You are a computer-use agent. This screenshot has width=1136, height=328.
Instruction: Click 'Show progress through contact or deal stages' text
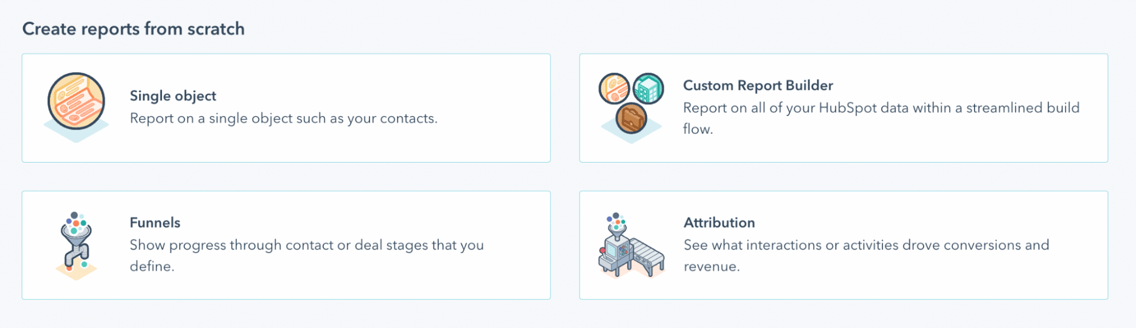point(307,255)
